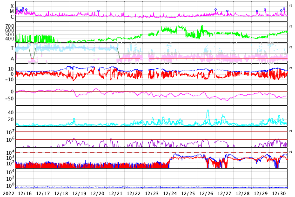The image size is (295, 197).
Task: Click the 20 tick label
Action: pos(11,119)
